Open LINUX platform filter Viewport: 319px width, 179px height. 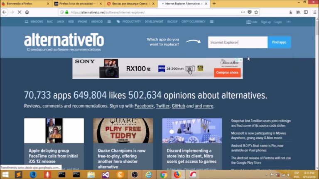coord(60,22)
